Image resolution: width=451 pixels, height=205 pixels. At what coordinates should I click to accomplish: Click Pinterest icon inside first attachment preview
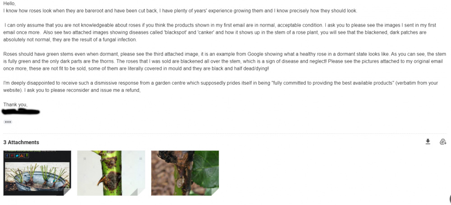[12, 156]
